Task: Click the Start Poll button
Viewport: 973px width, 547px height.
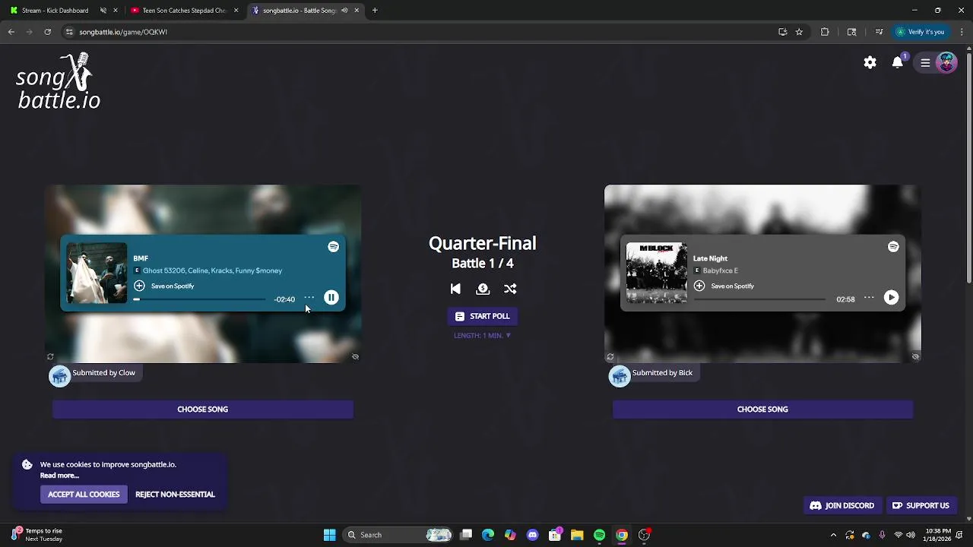Action: coord(482,316)
